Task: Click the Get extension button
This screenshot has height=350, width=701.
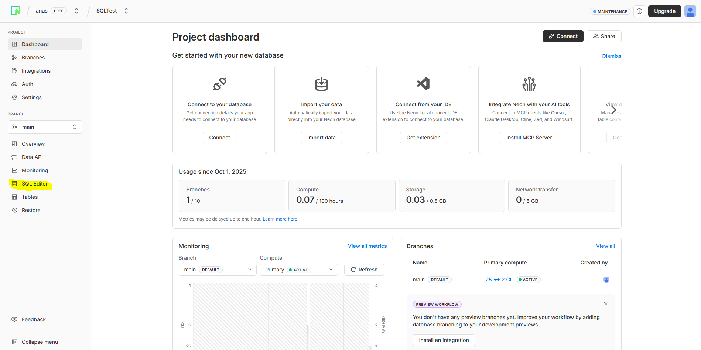Action: coord(423,138)
